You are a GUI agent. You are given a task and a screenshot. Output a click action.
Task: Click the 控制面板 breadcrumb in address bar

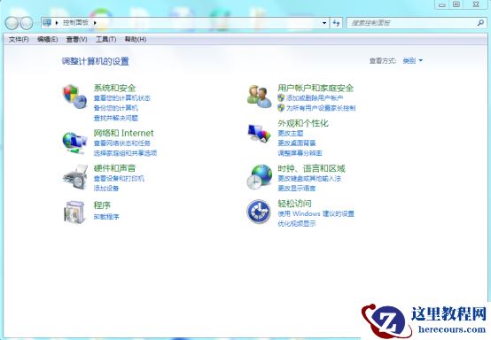75,23
